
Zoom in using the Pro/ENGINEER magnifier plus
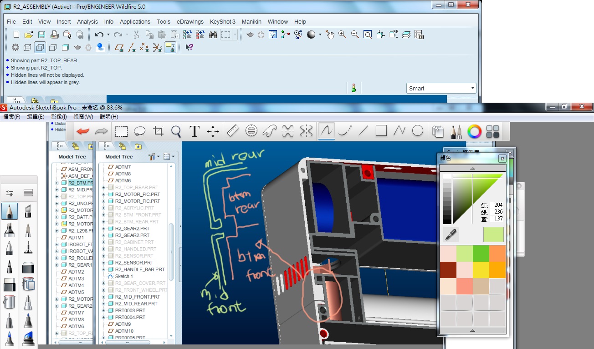click(342, 35)
